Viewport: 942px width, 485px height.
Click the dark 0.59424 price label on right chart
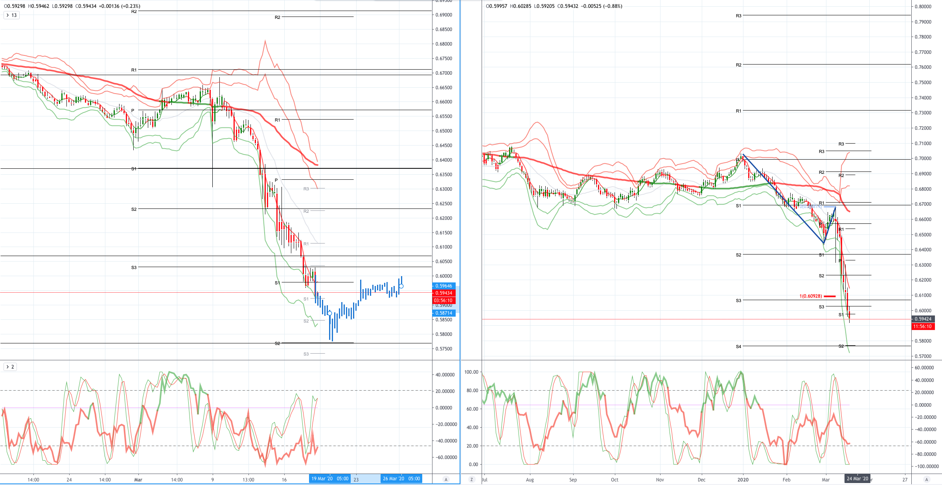pyautogui.click(x=922, y=319)
